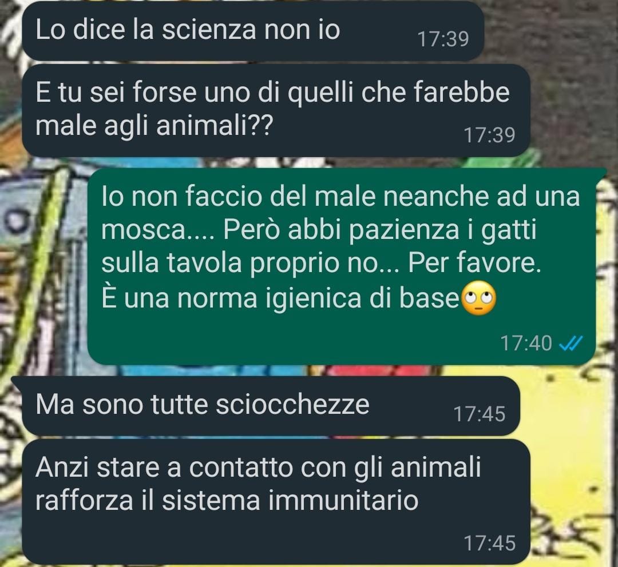This screenshot has width=618, height=567.
Task: Tap the eye-roll emoji in green message
Action: tap(478, 298)
